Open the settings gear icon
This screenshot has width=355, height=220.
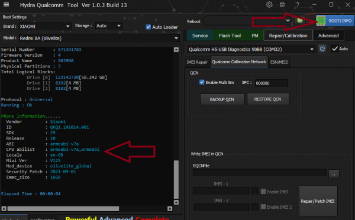[x=269, y=5]
